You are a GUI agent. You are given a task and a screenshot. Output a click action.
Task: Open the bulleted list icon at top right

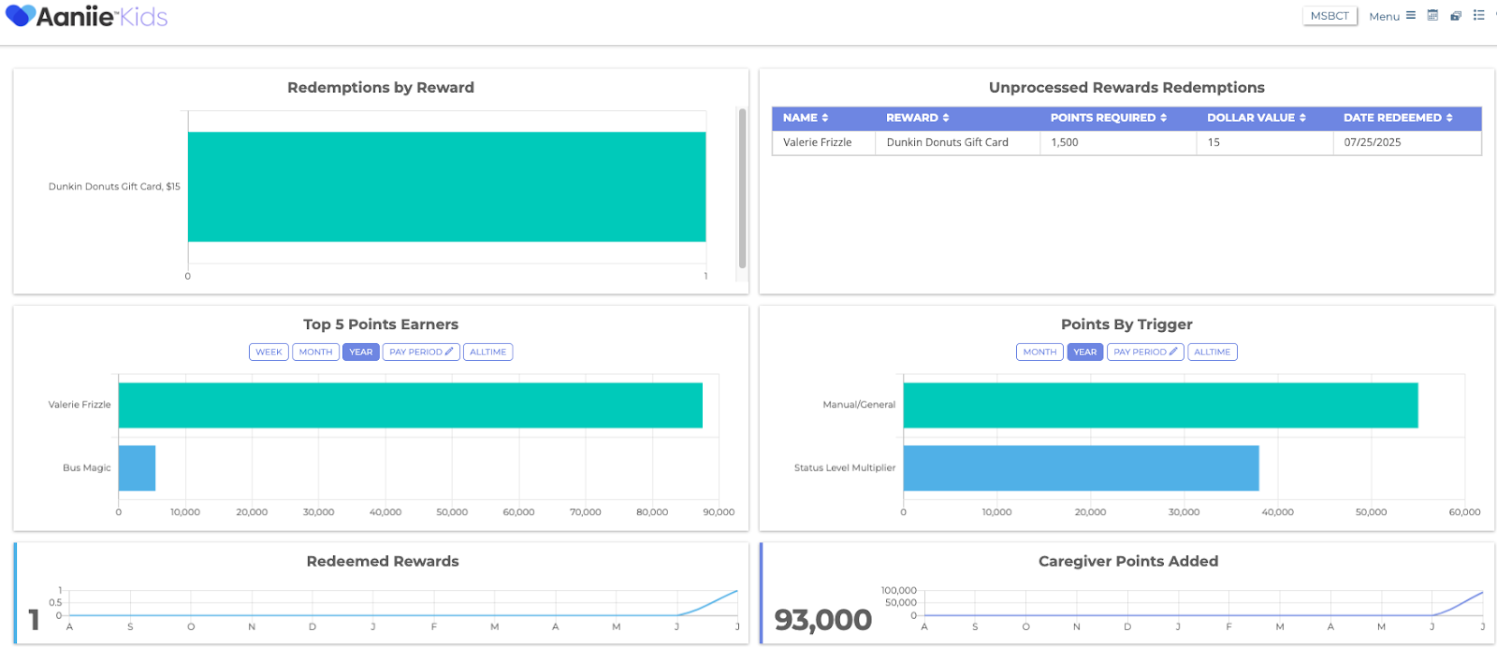point(1479,16)
